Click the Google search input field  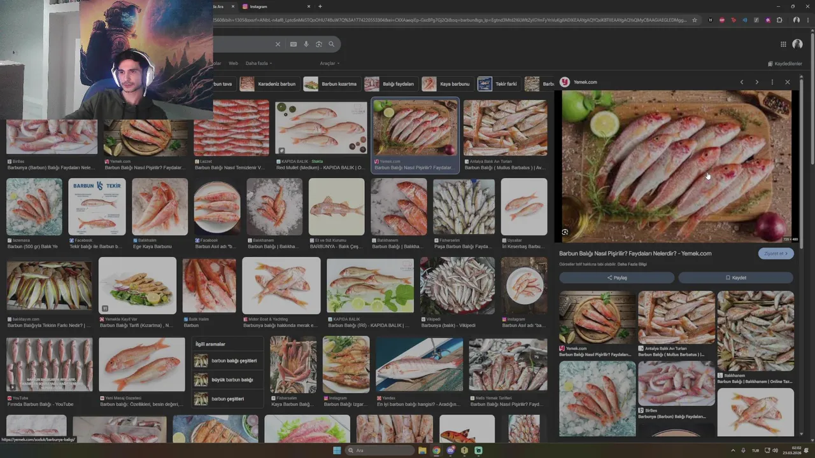[x=242, y=44]
